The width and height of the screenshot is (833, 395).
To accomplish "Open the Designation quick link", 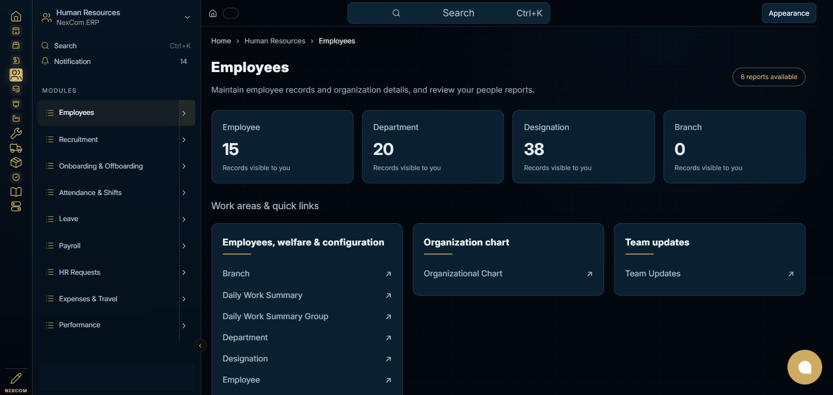I will [307, 359].
